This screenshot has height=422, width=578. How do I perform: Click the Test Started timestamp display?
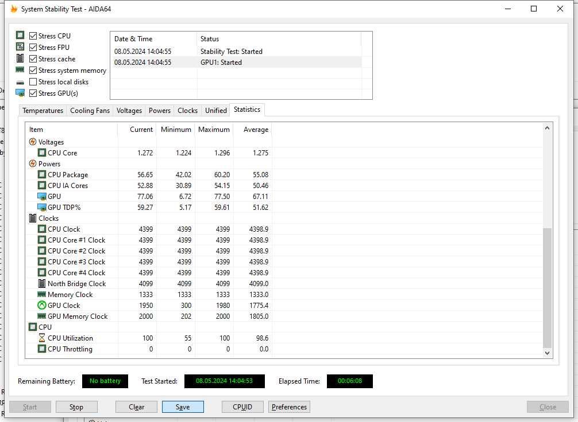(x=225, y=381)
